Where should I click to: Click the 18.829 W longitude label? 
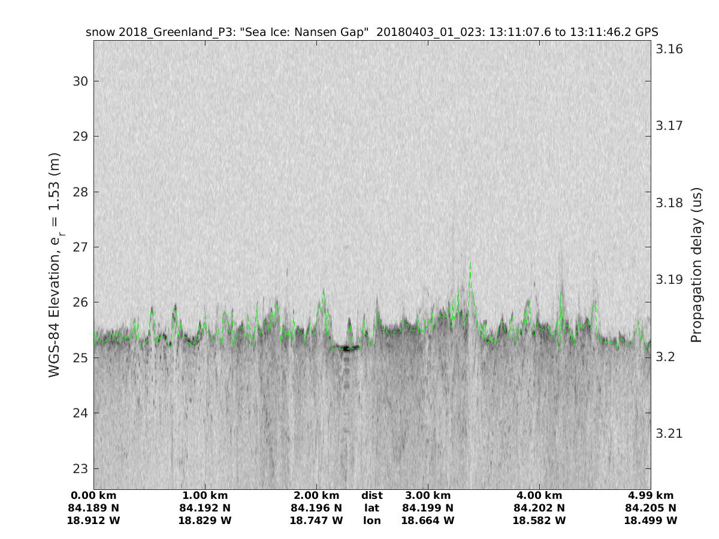tap(205, 521)
